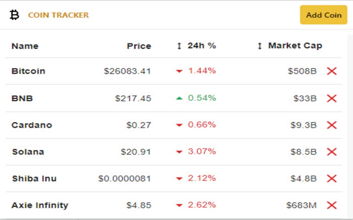Screen dimensions: 353x220
Task: Click BNB's green up-arrow indicator
Action: coord(180,98)
